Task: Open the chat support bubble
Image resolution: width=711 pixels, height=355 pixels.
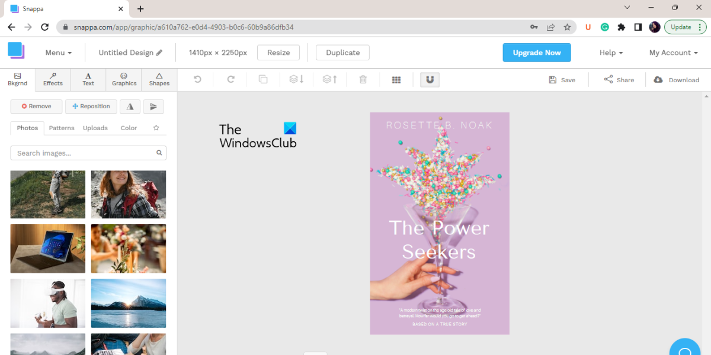Action: [685, 352]
